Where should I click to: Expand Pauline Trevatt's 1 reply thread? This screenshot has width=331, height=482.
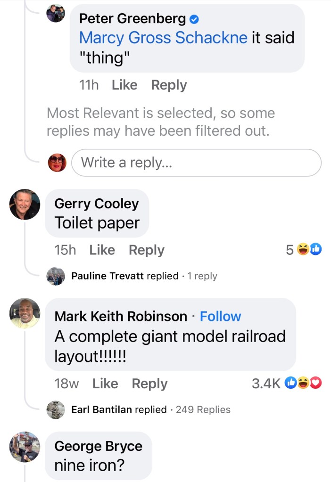pyautogui.click(x=202, y=276)
